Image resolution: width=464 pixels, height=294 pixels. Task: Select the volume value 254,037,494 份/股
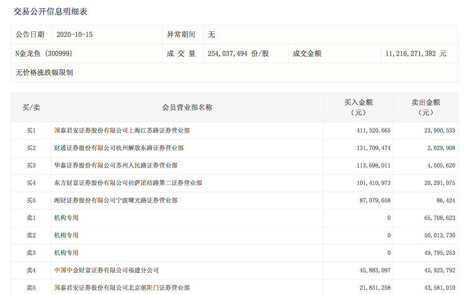point(238,53)
